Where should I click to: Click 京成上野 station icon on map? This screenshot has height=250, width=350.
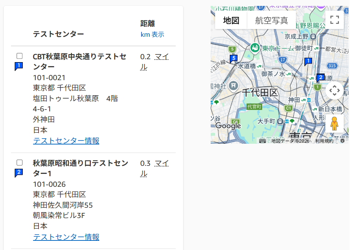pyautogui.click(x=313, y=37)
